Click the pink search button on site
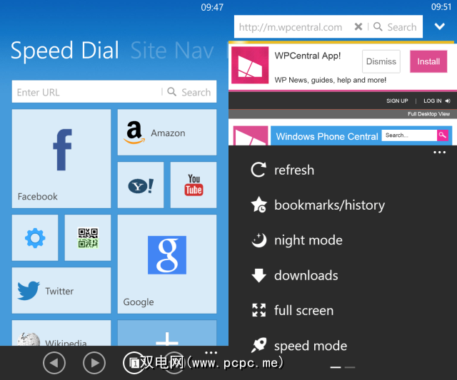Image resolution: width=457 pixels, height=380 pixels. point(443,135)
